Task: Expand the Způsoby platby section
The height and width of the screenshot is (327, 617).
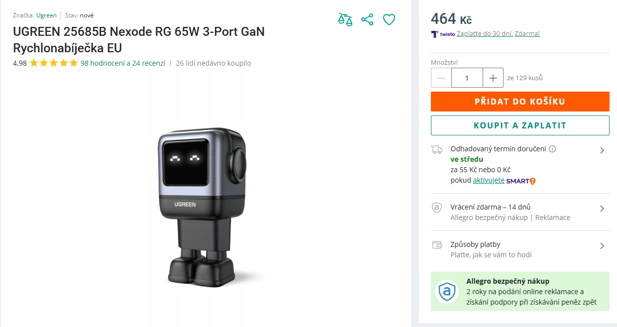Action: click(x=602, y=244)
